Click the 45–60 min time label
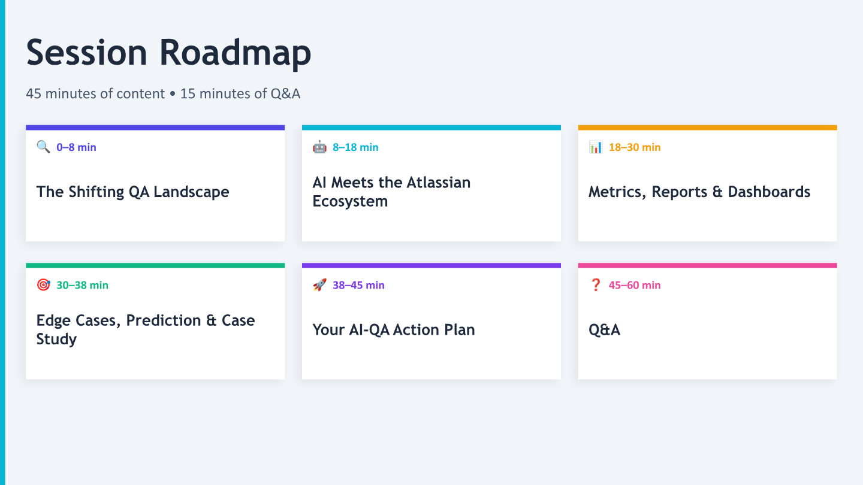 pos(635,286)
